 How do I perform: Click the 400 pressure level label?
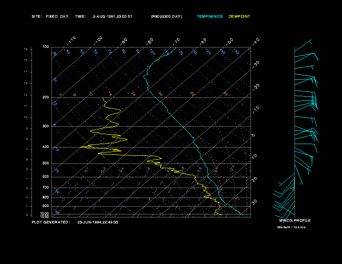(46, 147)
